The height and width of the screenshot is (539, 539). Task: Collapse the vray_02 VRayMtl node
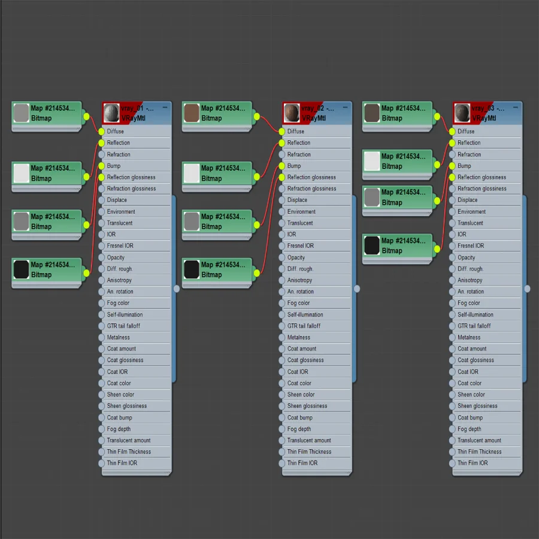(x=345, y=108)
